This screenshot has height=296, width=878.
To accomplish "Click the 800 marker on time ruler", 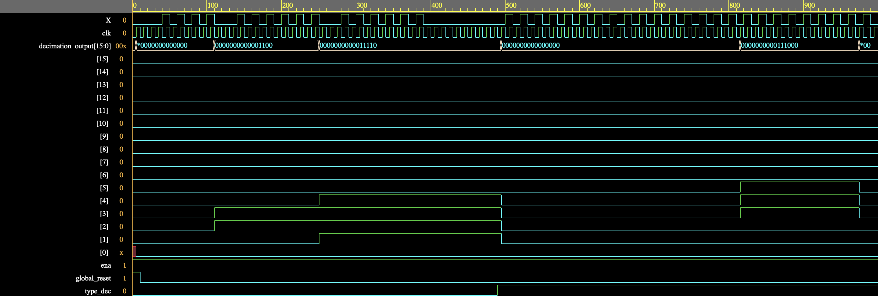I will point(735,5).
